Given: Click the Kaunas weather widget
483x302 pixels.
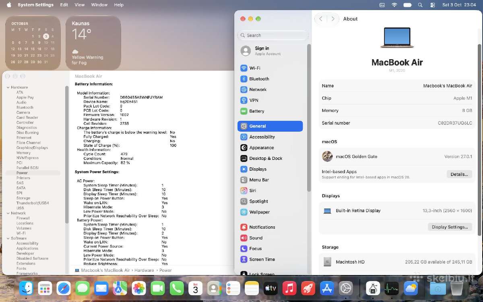Looking at the screenshot, I should [x=93, y=43].
